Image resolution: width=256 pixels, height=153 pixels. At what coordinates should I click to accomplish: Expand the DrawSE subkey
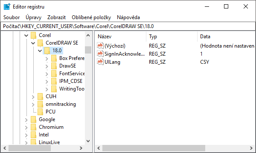pos(47,66)
